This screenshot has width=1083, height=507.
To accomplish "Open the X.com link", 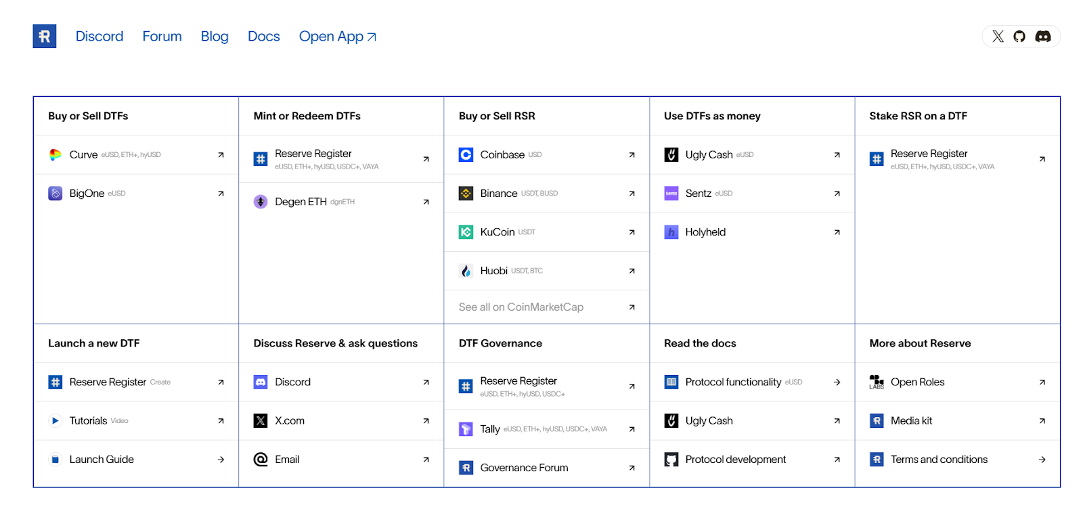I will pyautogui.click(x=341, y=421).
